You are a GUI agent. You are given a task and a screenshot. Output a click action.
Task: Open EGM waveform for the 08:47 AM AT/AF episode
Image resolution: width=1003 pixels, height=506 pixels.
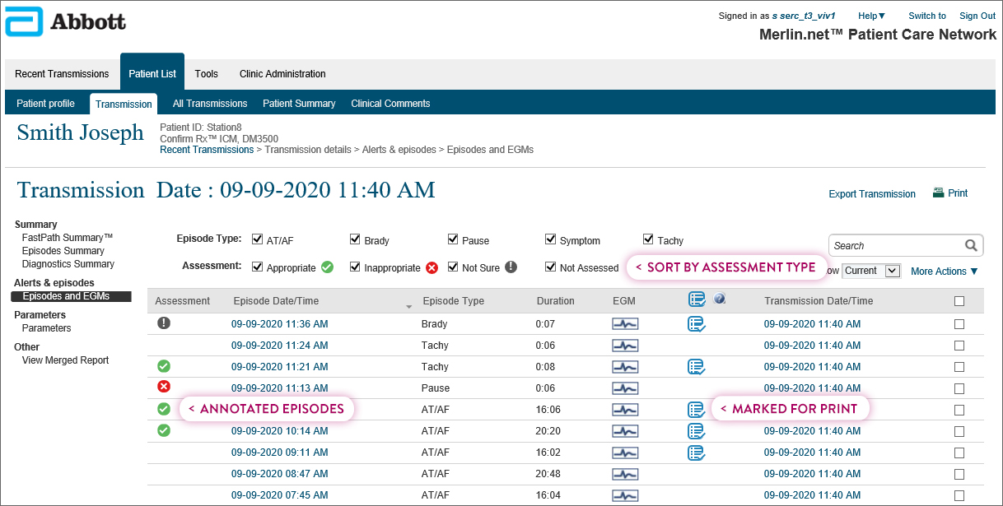click(x=625, y=473)
